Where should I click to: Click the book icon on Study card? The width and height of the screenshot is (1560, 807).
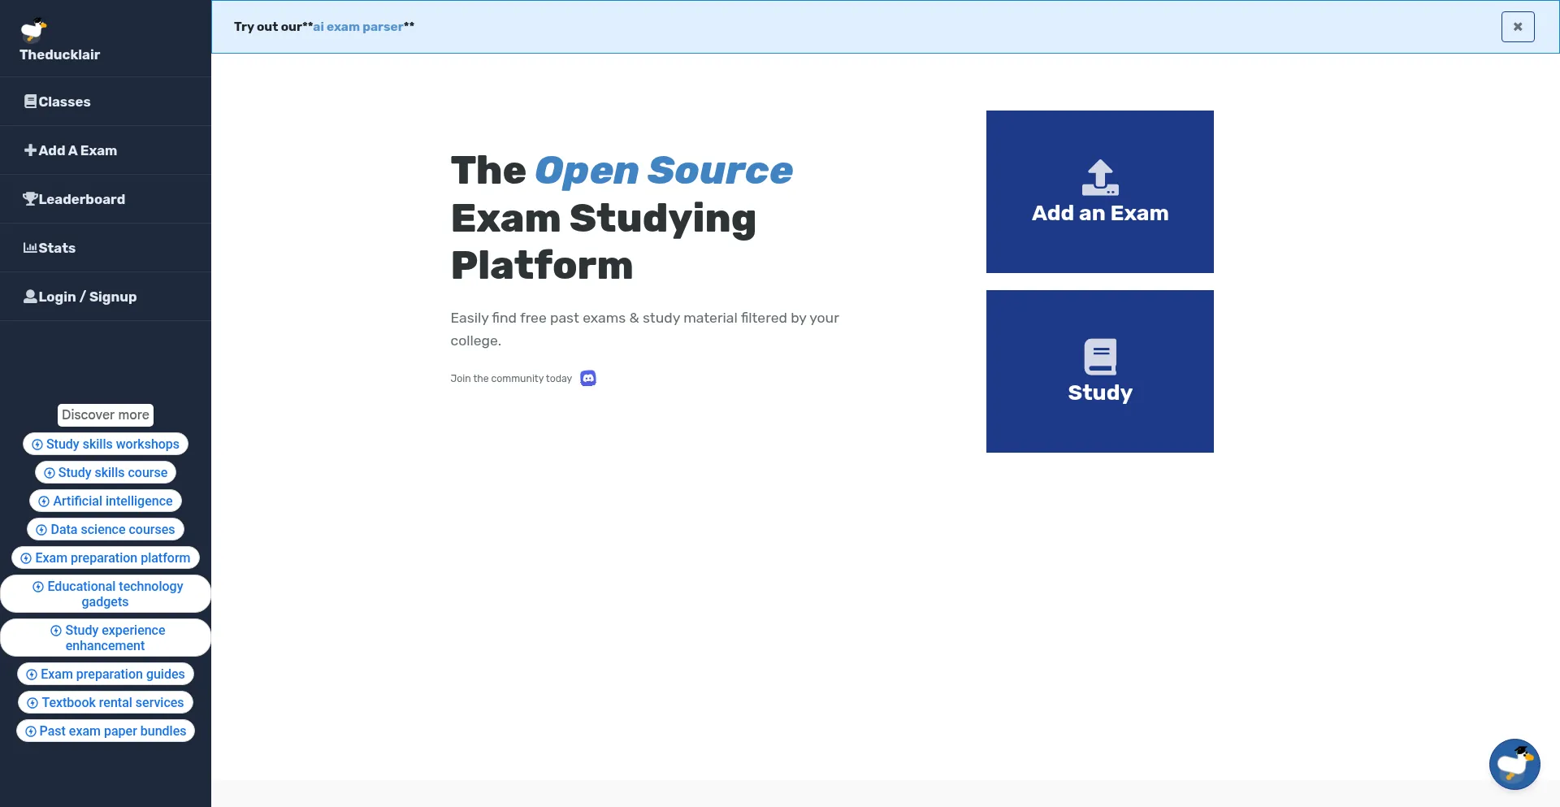[1099, 357]
